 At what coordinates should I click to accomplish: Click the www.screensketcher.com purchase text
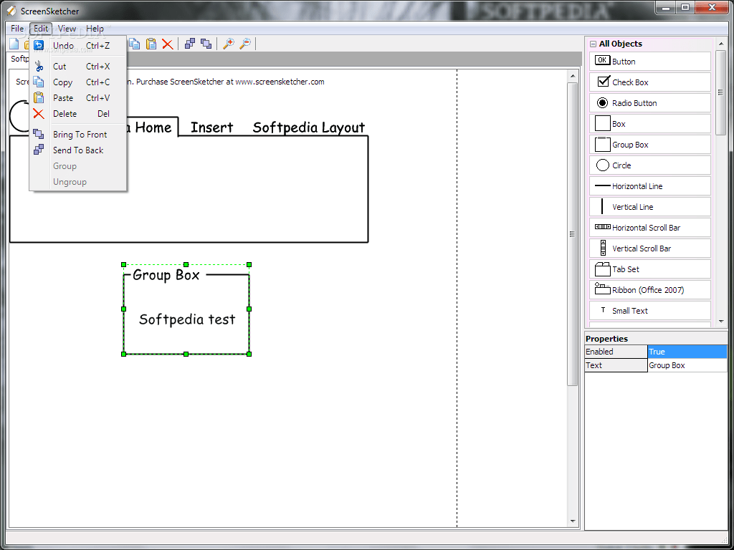click(280, 82)
